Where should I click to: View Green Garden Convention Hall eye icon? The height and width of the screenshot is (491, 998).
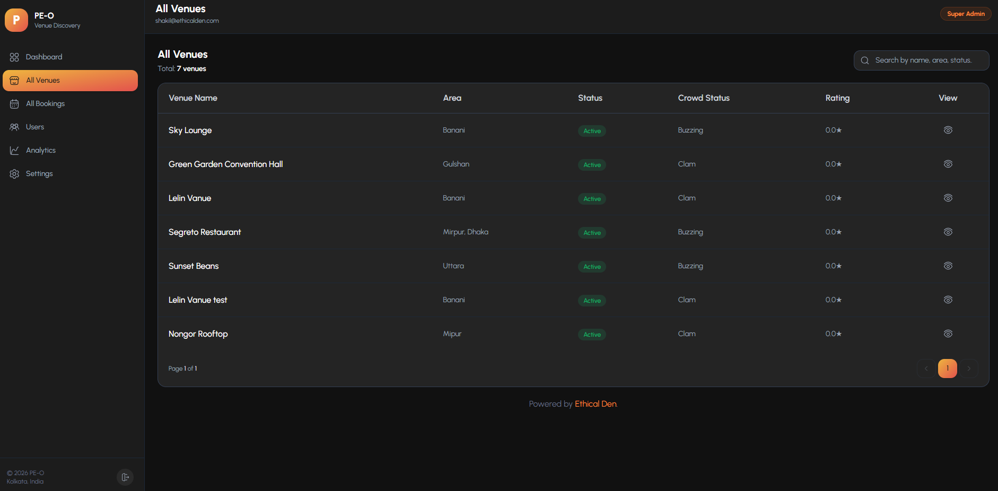click(x=948, y=164)
